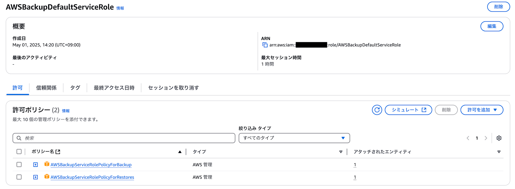This screenshot has height=189, width=515.
Task: Click the アタッチされたエンティティ column header
Action: [382, 152]
